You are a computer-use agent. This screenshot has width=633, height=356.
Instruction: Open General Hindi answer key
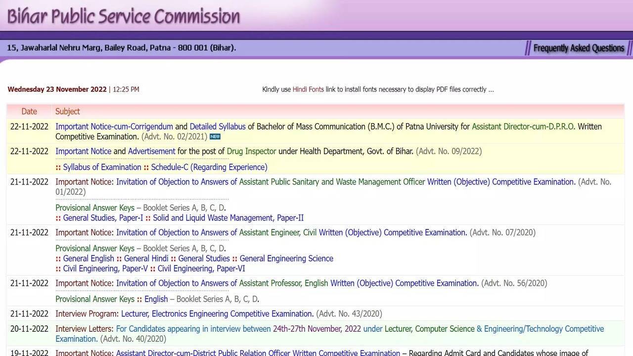[x=146, y=259]
